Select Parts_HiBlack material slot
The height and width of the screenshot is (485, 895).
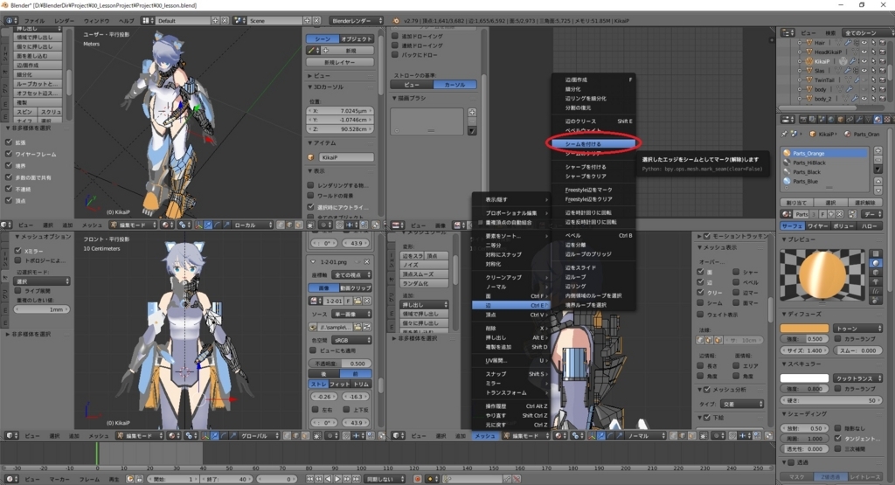(825, 163)
